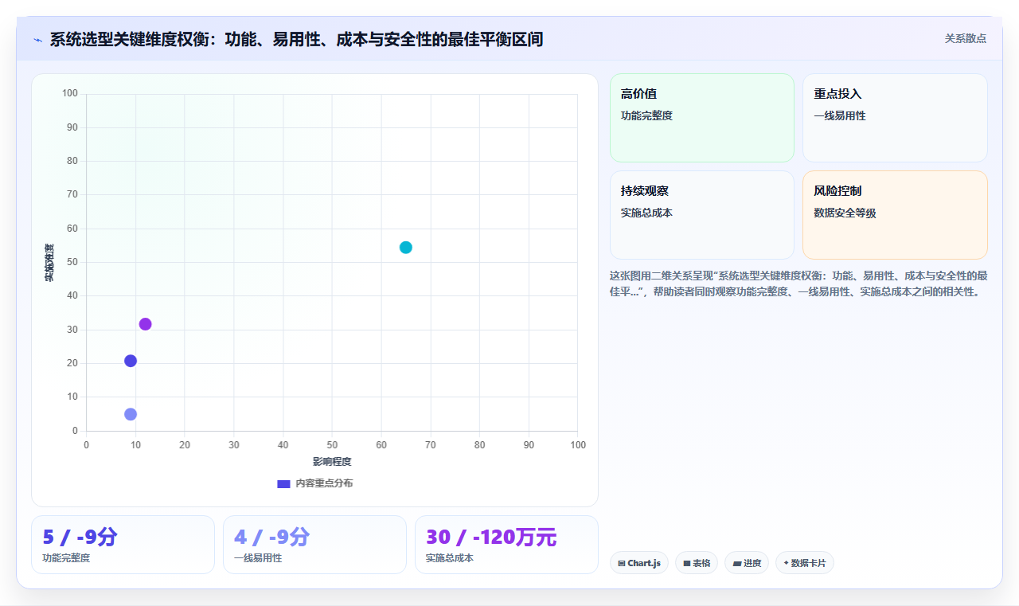The image size is (1019, 606).
Task: Toggle the 内容重点分布 legend swatch
Action: coord(283,483)
